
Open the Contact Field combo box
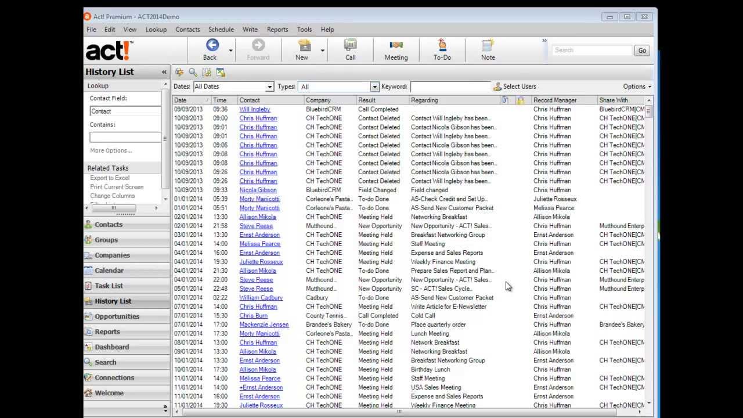point(125,111)
